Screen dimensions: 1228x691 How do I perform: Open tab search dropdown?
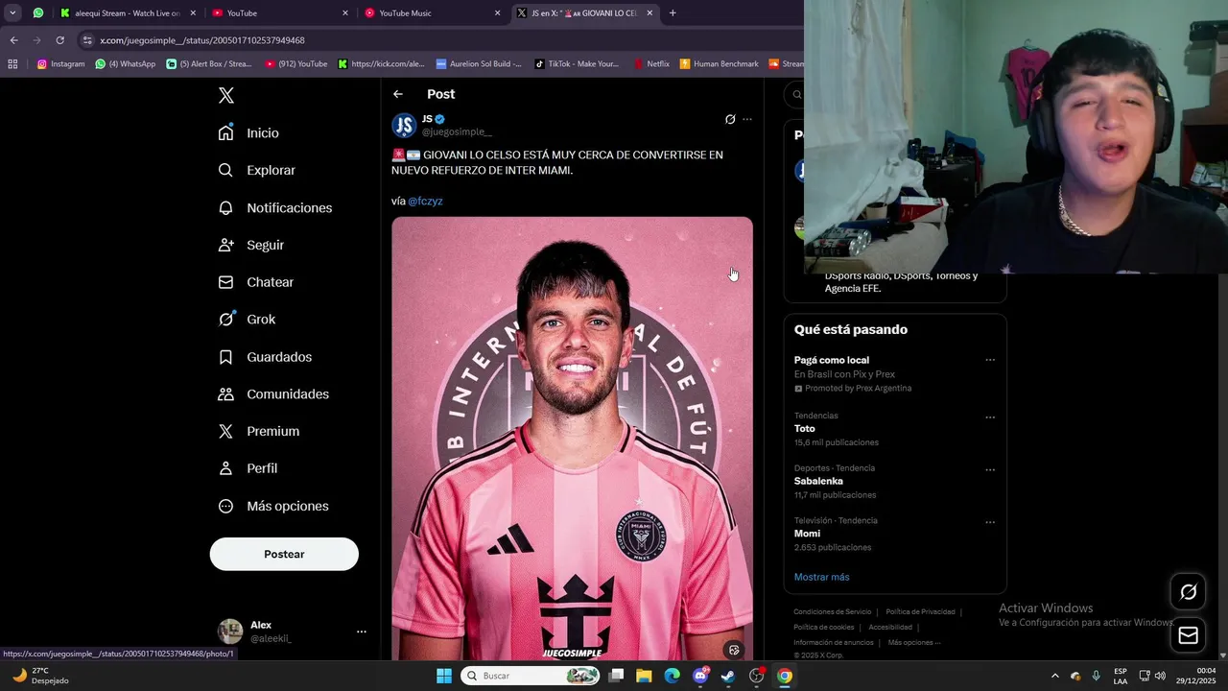coord(12,13)
